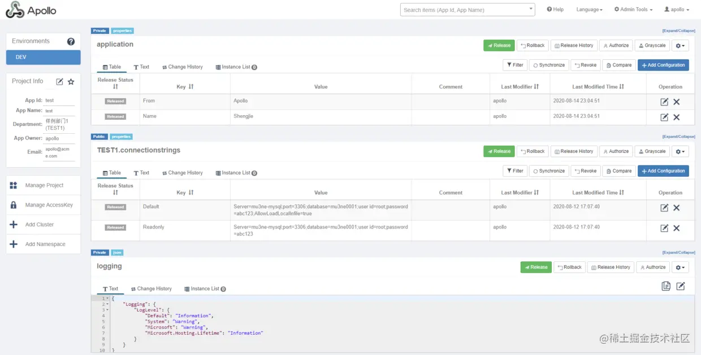Click the Shengjie value cell

click(x=321, y=117)
